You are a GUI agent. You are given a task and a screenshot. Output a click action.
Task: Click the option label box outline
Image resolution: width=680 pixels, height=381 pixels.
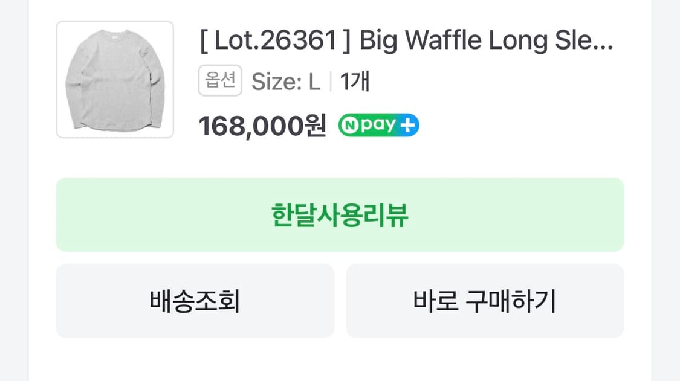point(220,81)
